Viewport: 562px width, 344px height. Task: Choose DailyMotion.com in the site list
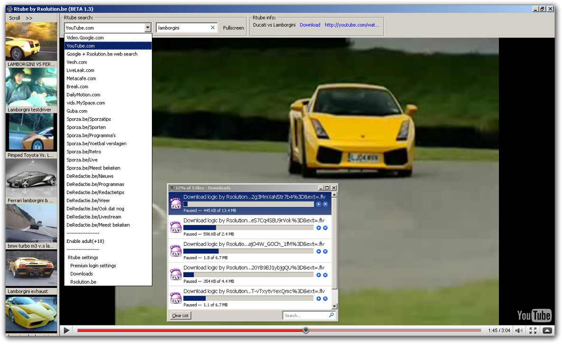[83, 95]
